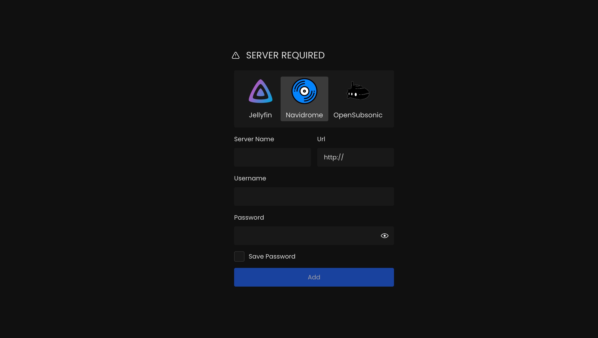The image size is (598, 338).
Task: Focus the Username input field
Action: tap(314, 197)
